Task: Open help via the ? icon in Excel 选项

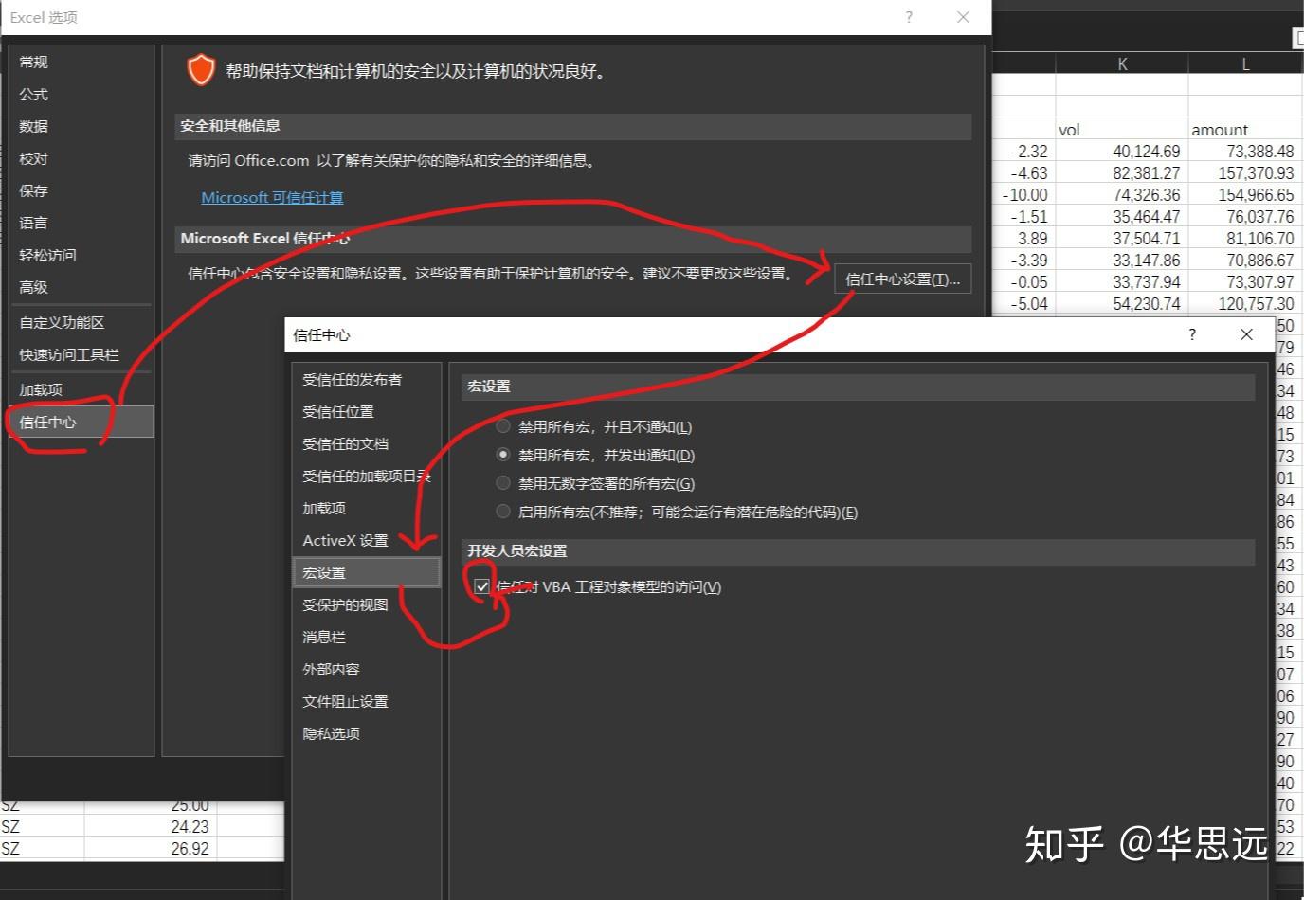Action: point(908,17)
